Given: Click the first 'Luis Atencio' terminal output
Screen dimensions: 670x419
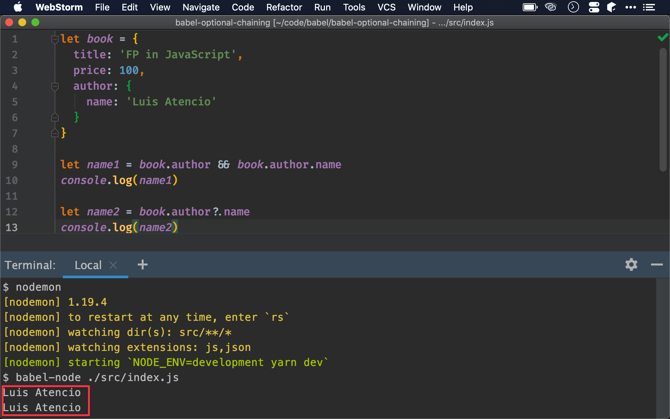Looking at the screenshot, I should [x=42, y=392].
